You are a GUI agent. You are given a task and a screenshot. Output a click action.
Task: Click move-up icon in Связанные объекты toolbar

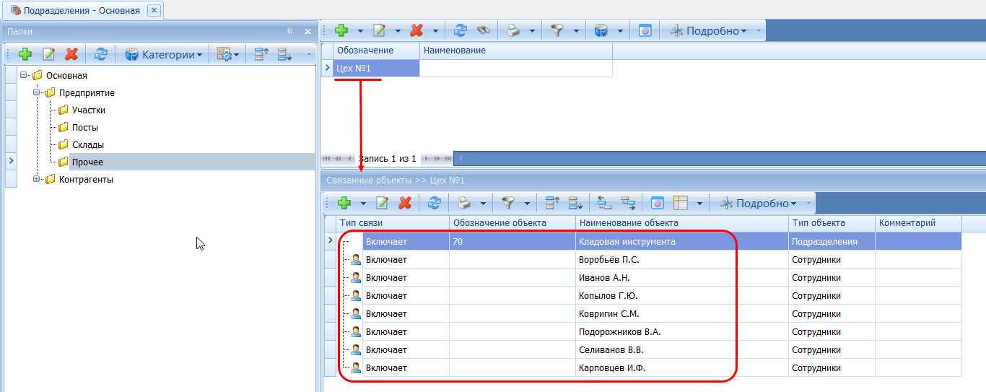(552, 203)
